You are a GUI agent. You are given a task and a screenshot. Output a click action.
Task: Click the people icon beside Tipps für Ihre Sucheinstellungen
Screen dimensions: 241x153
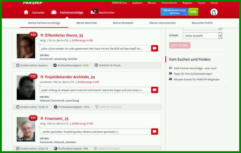click(170, 73)
